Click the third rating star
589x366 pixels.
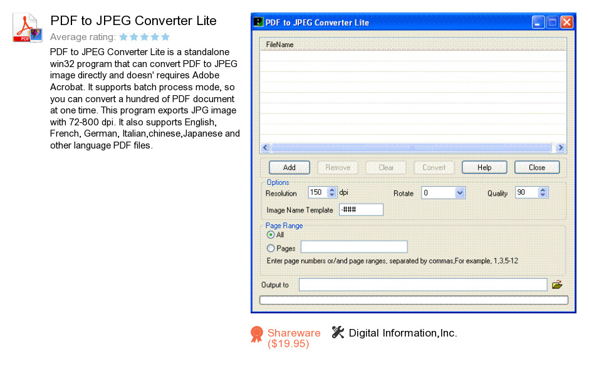coord(144,37)
